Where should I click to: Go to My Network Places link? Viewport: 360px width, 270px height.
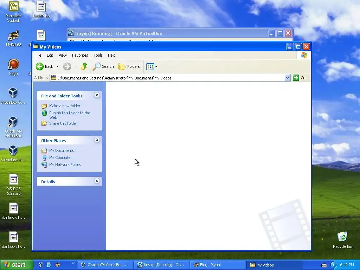(65, 165)
